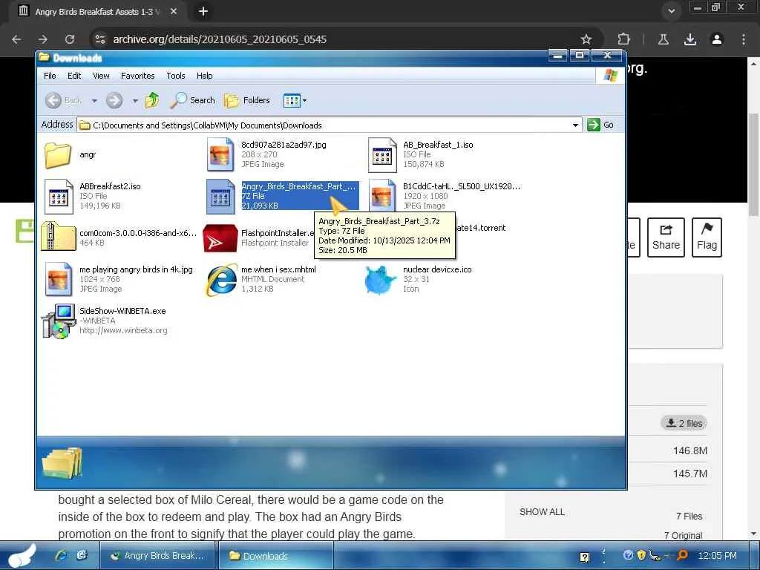The image size is (760, 570).
Task: Select the SideShow-WINBETA.exe installer icon
Action: click(58, 321)
